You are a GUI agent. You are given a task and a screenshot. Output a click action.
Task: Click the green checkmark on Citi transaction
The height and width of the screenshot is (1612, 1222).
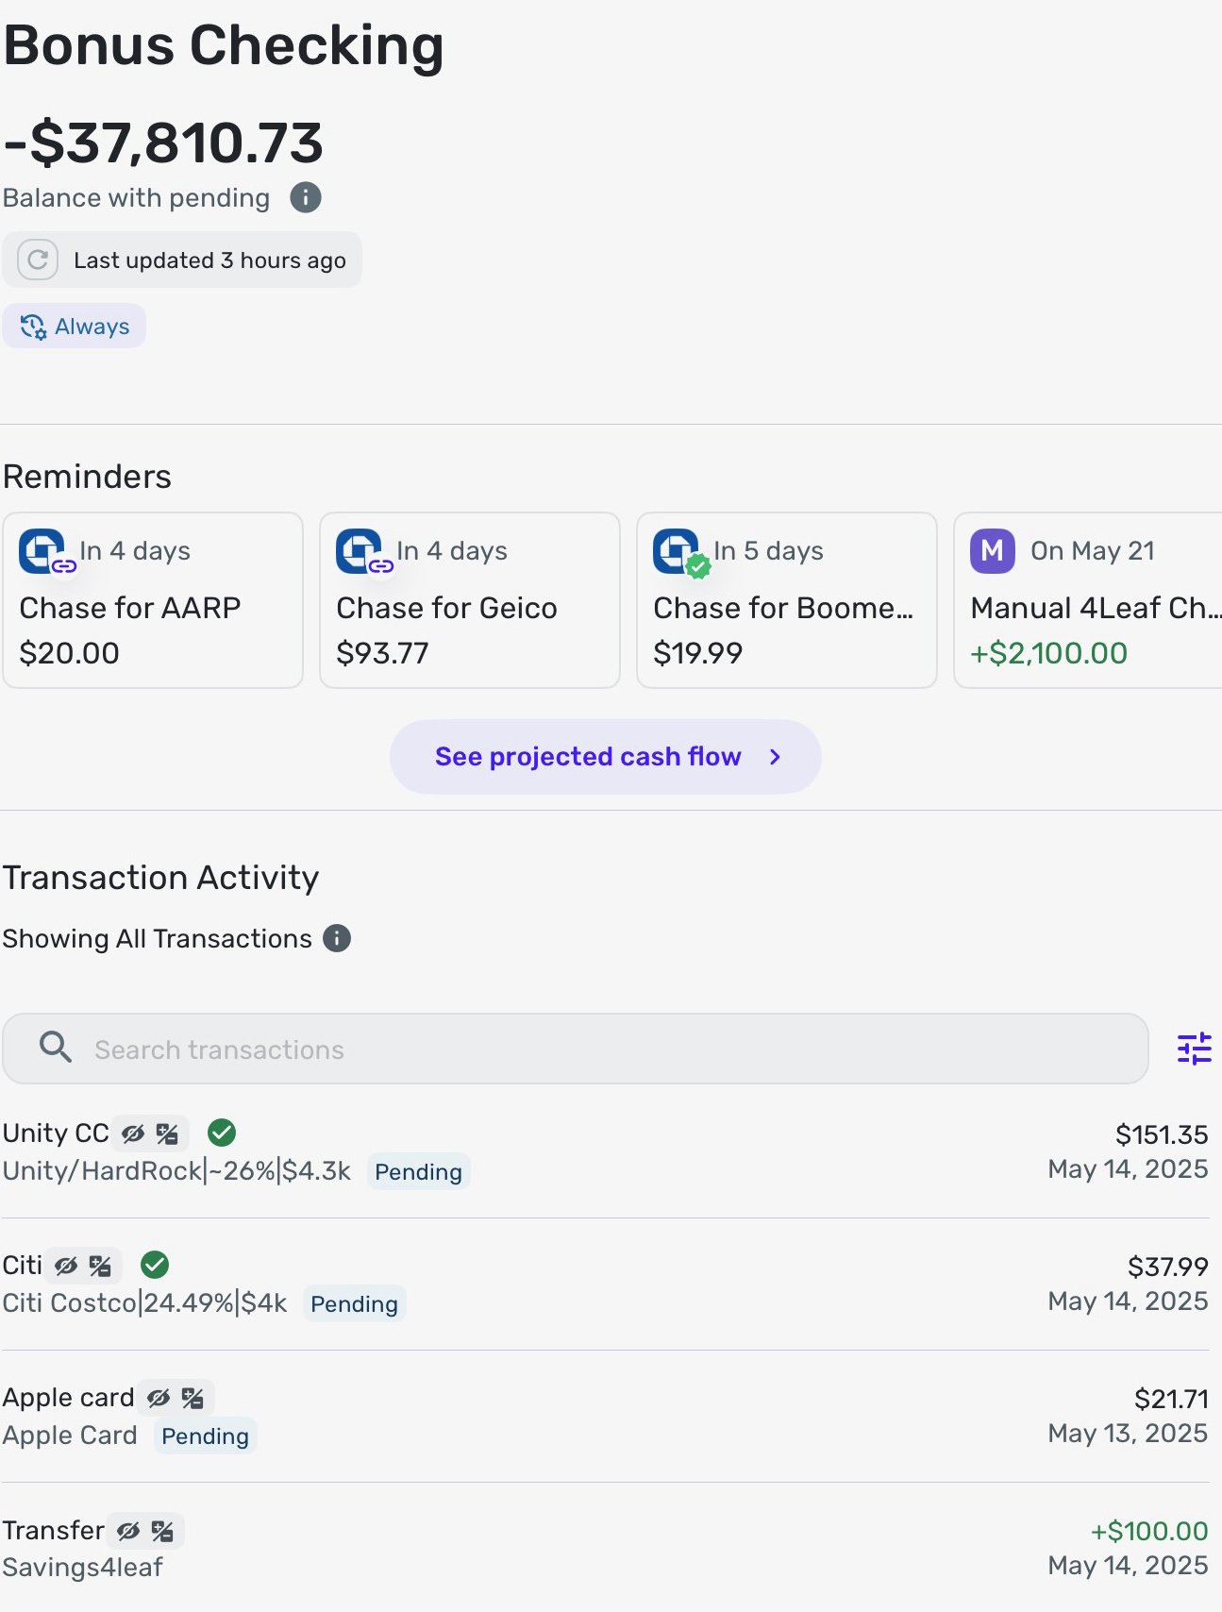coord(155,1264)
